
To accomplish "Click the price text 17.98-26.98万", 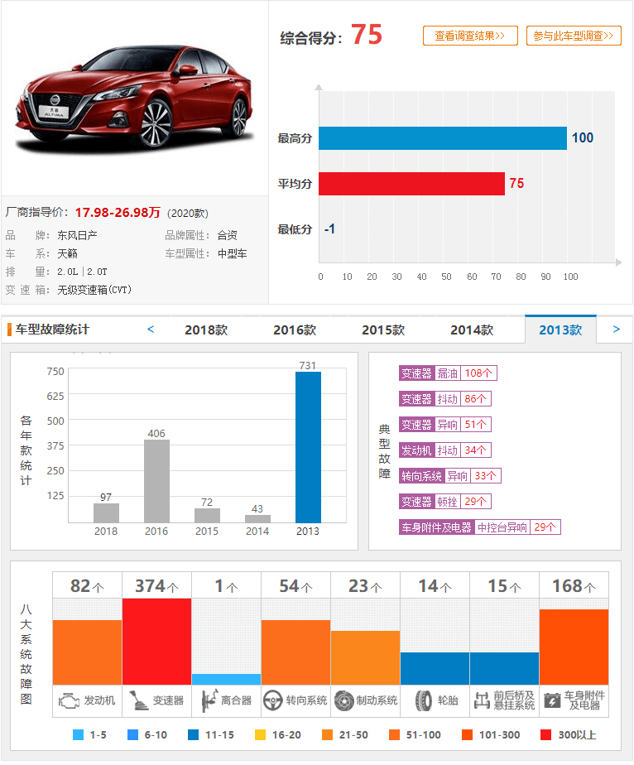I will [118, 212].
